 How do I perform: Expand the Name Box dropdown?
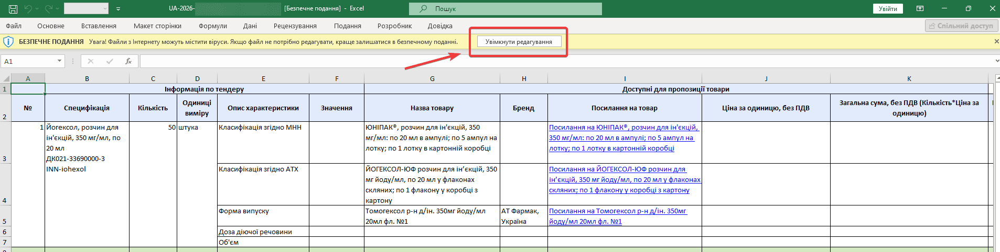[59, 61]
